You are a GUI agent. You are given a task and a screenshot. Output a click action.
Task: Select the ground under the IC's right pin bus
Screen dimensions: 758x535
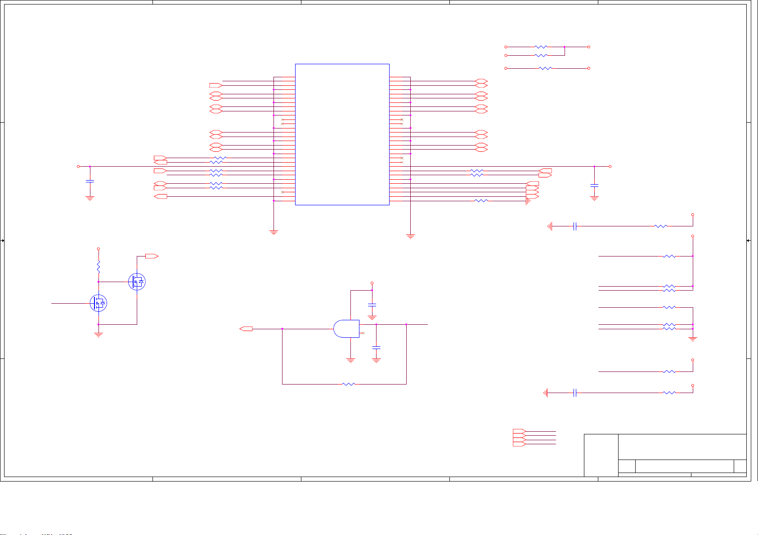pyautogui.click(x=410, y=235)
